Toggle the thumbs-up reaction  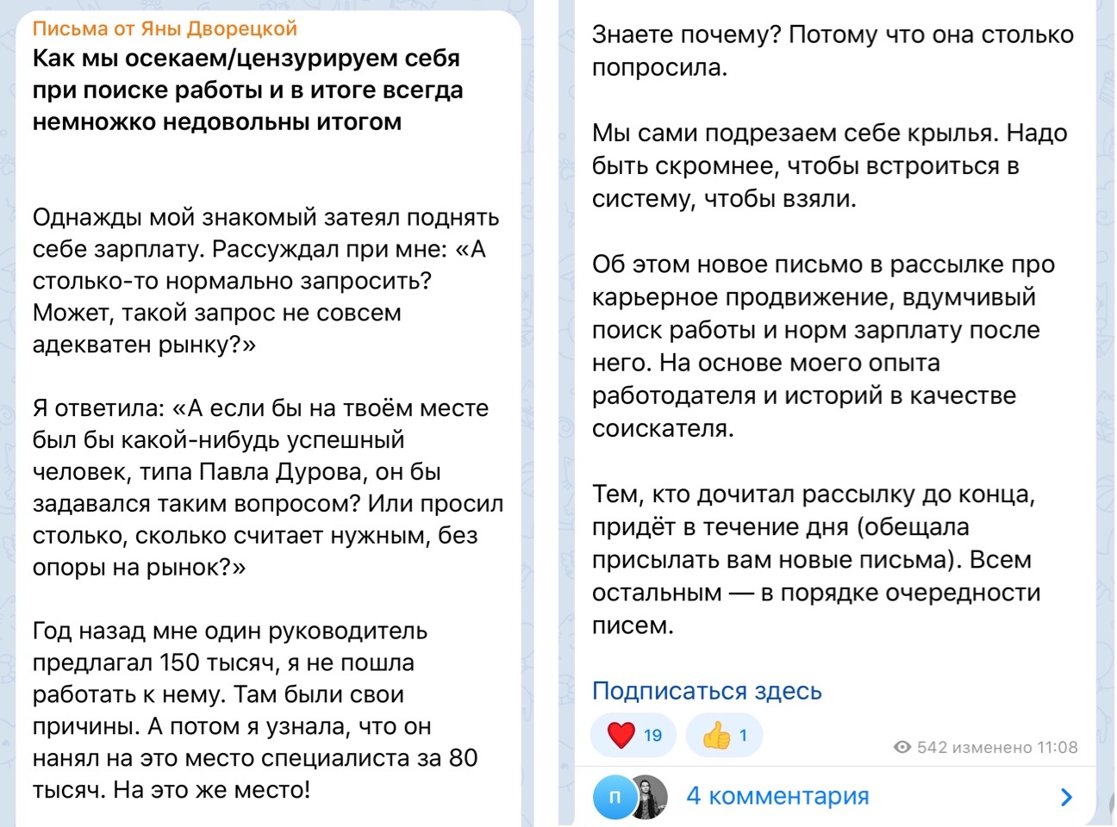725,735
